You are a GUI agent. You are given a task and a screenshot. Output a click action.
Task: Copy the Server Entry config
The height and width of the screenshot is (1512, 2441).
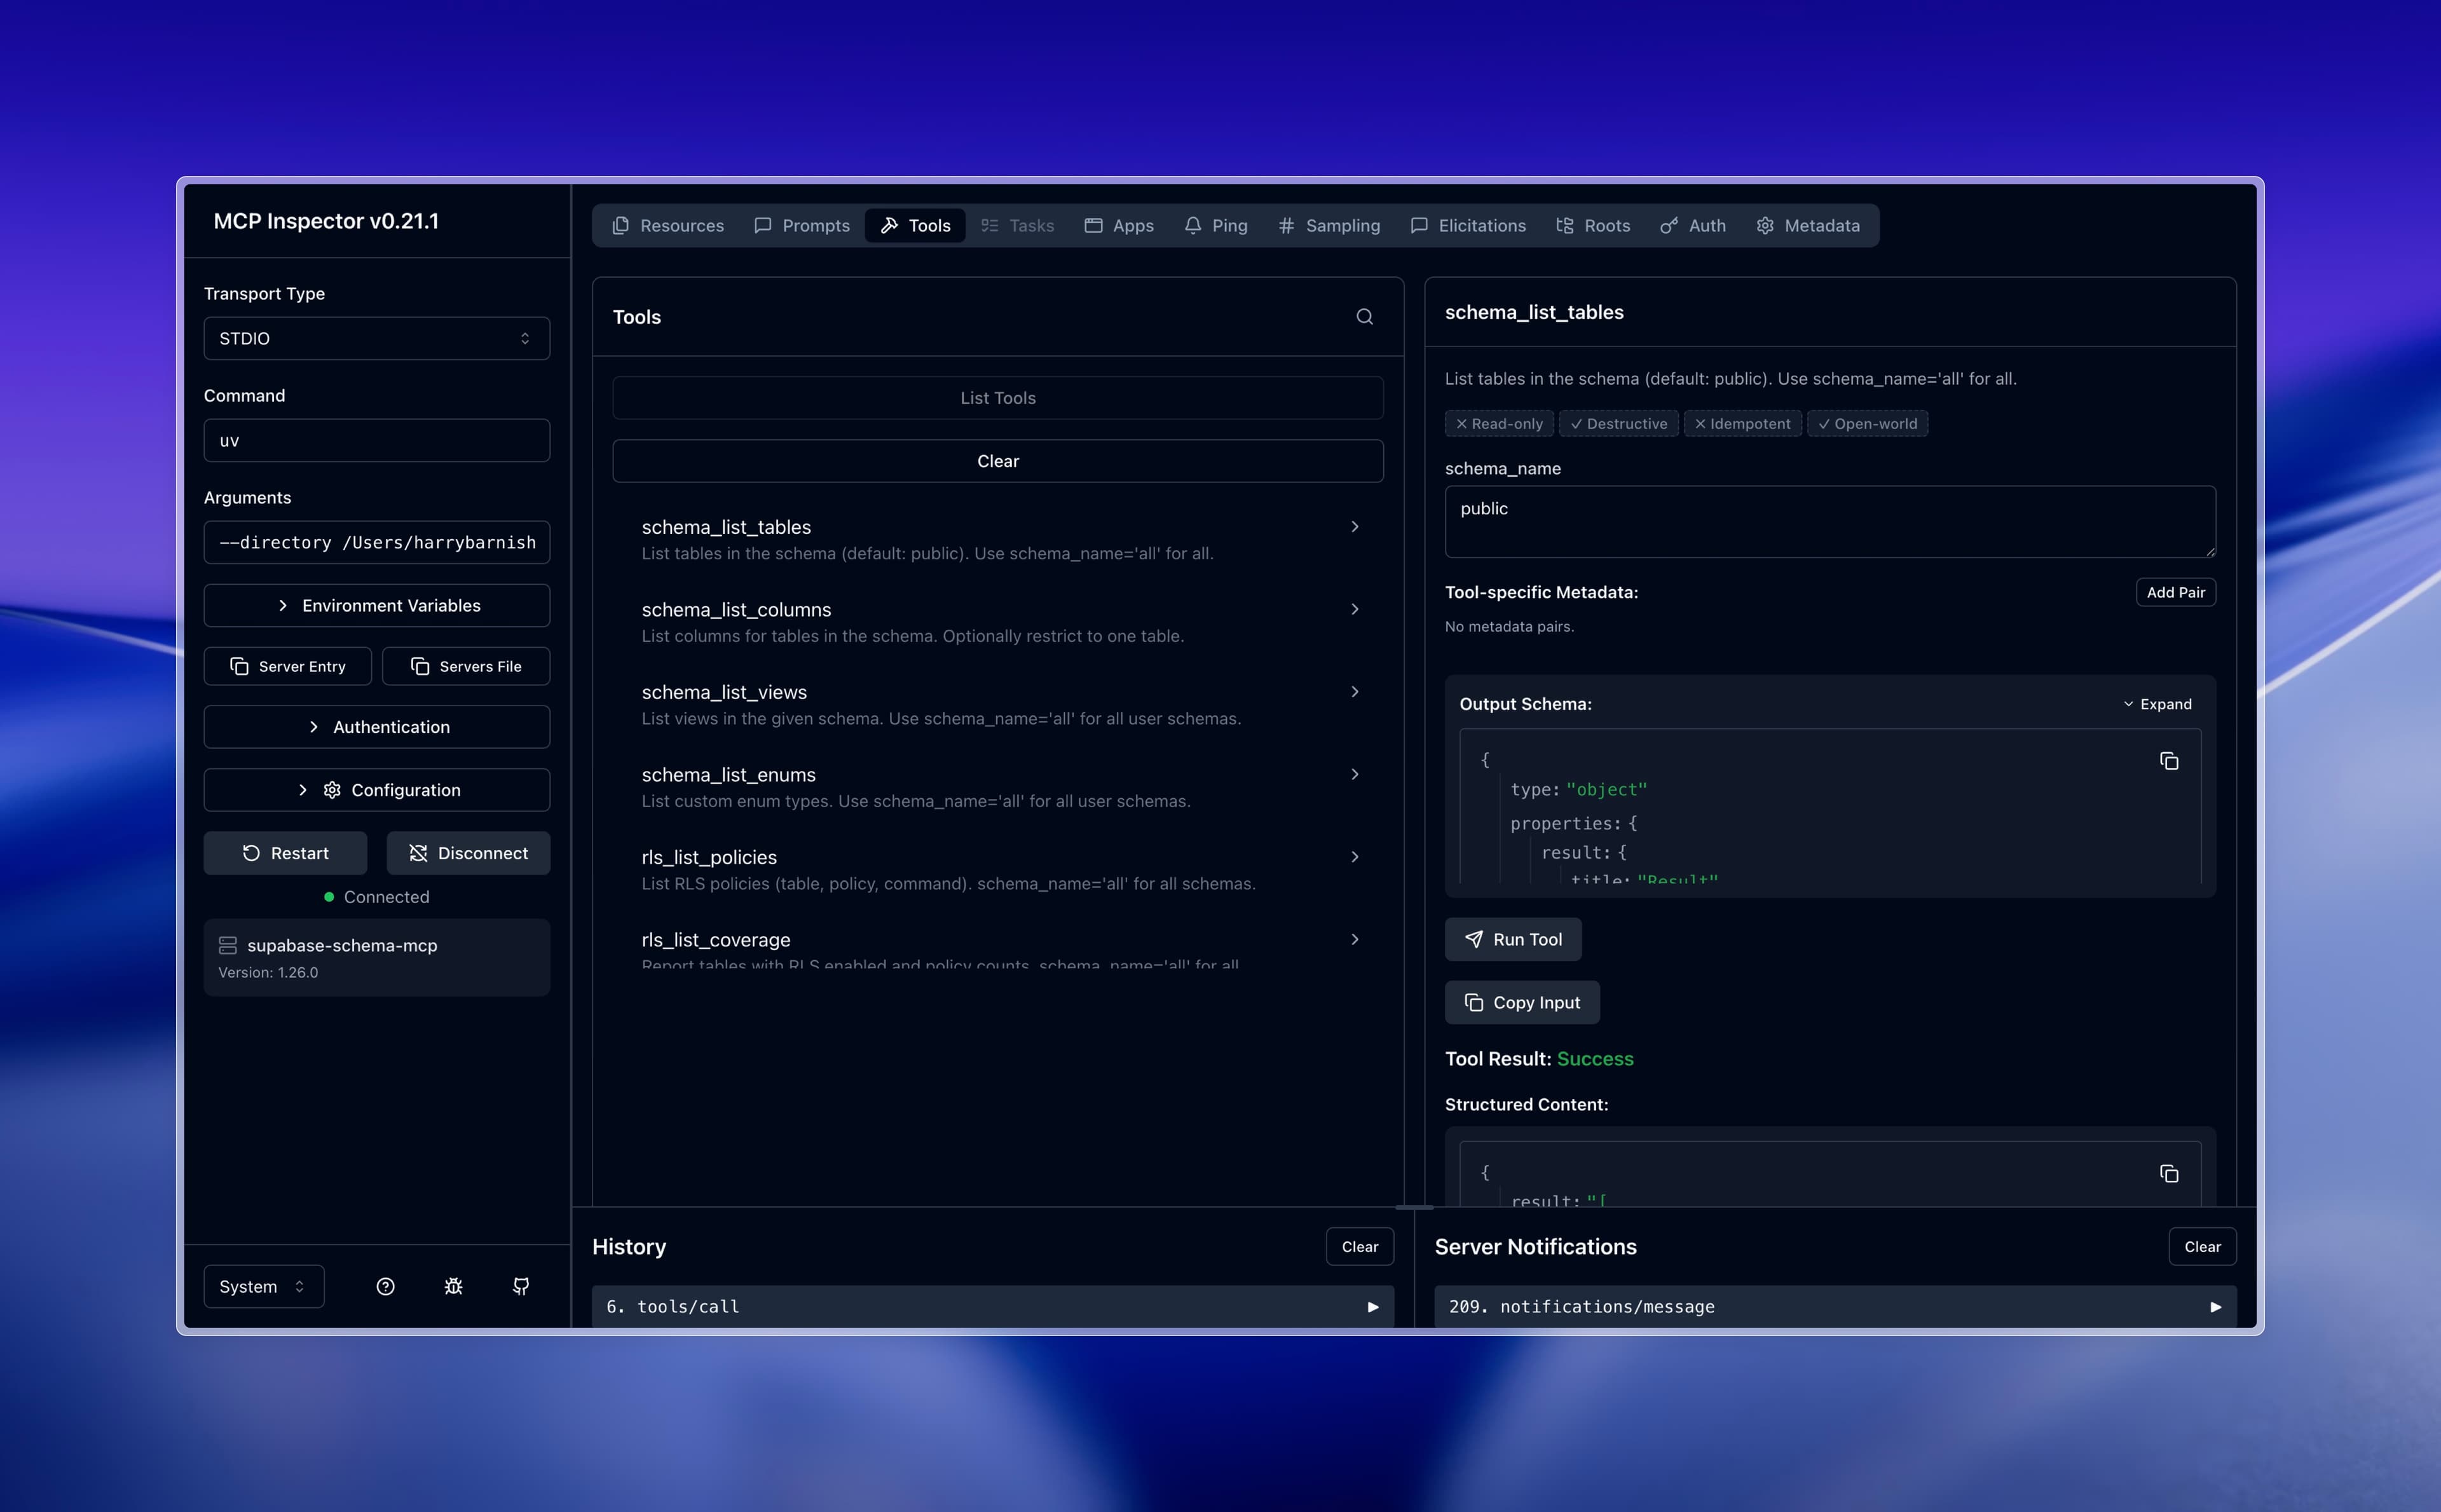288,666
